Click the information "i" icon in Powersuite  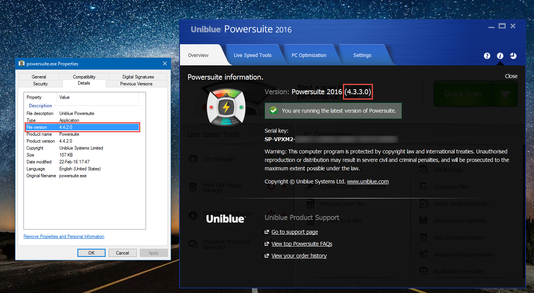[x=500, y=56]
